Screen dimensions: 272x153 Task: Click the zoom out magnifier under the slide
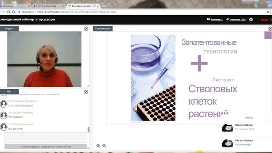[x=104, y=146]
